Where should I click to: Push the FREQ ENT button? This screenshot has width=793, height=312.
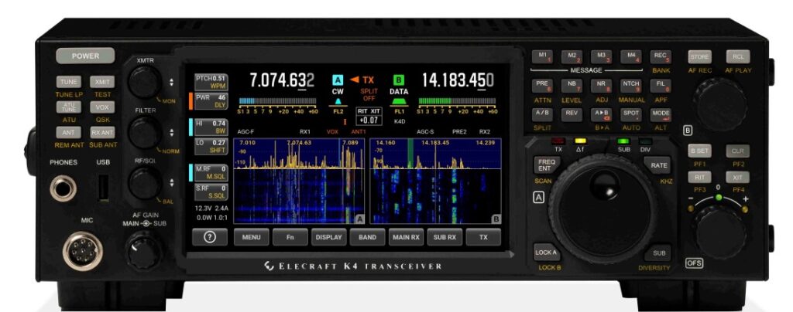pyautogui.click(x=546, y=164)
